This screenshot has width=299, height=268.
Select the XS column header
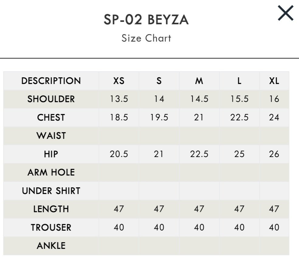coord(119,81)
